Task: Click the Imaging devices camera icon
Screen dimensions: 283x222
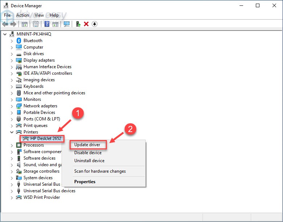Action: [19, 80]
